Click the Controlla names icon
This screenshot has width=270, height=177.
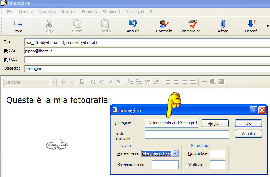(x=164, y=24)
